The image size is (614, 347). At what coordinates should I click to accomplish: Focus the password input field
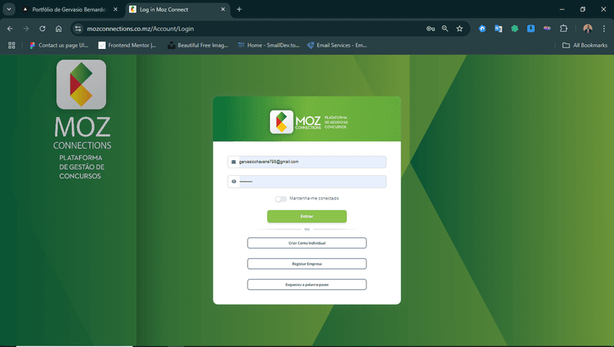pos(307,182)
